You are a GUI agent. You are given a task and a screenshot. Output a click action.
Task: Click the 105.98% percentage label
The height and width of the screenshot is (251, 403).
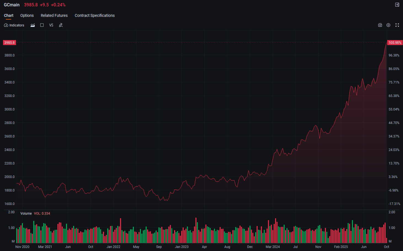click(x=395, y=42)
